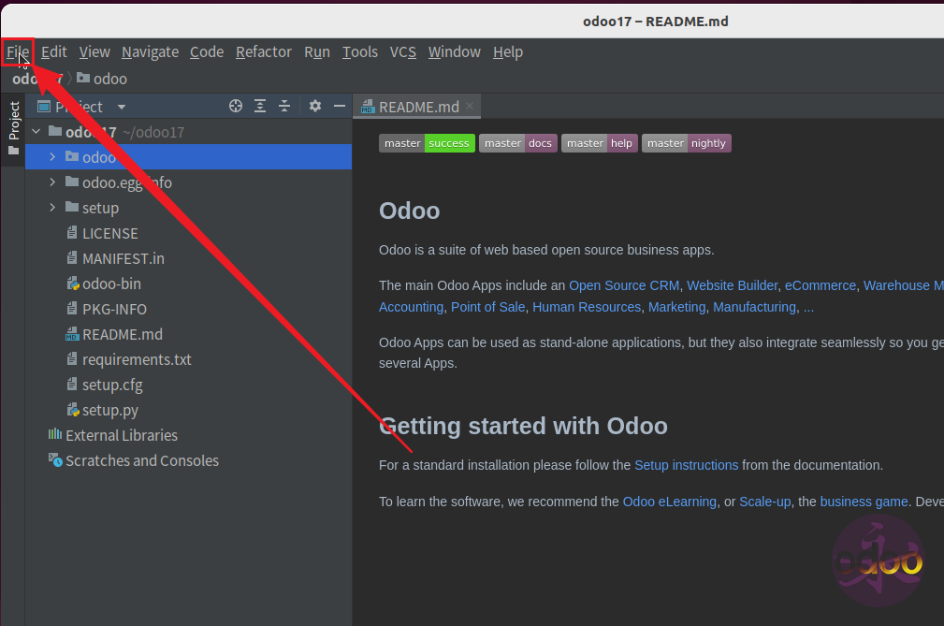Open the Edit menu
Screen dimensions: 944x626
(53, 52)
